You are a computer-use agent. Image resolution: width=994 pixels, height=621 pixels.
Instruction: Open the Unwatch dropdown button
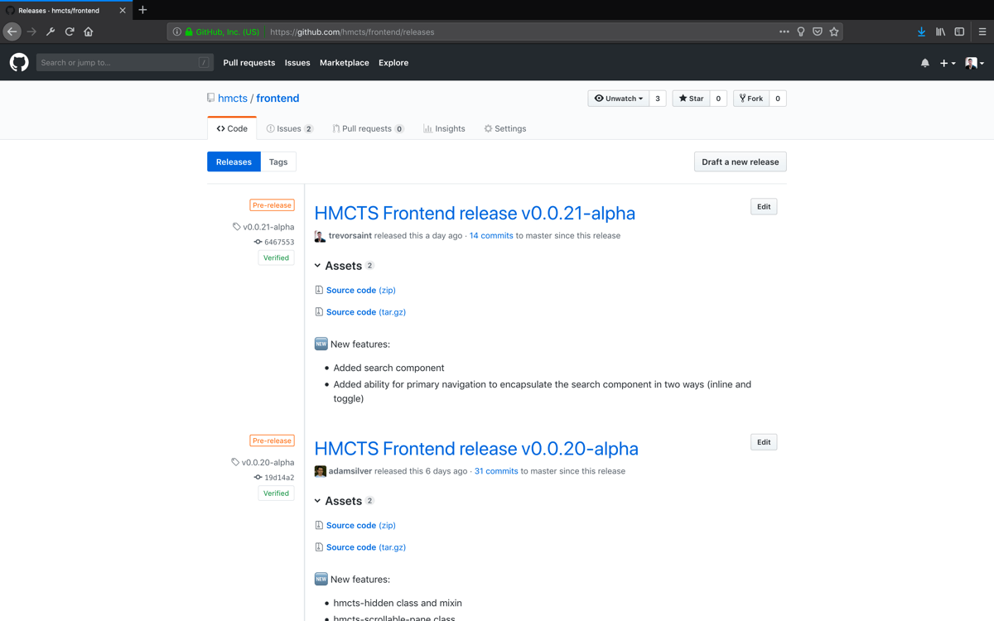pyautogui.click(x=619, y=99)
